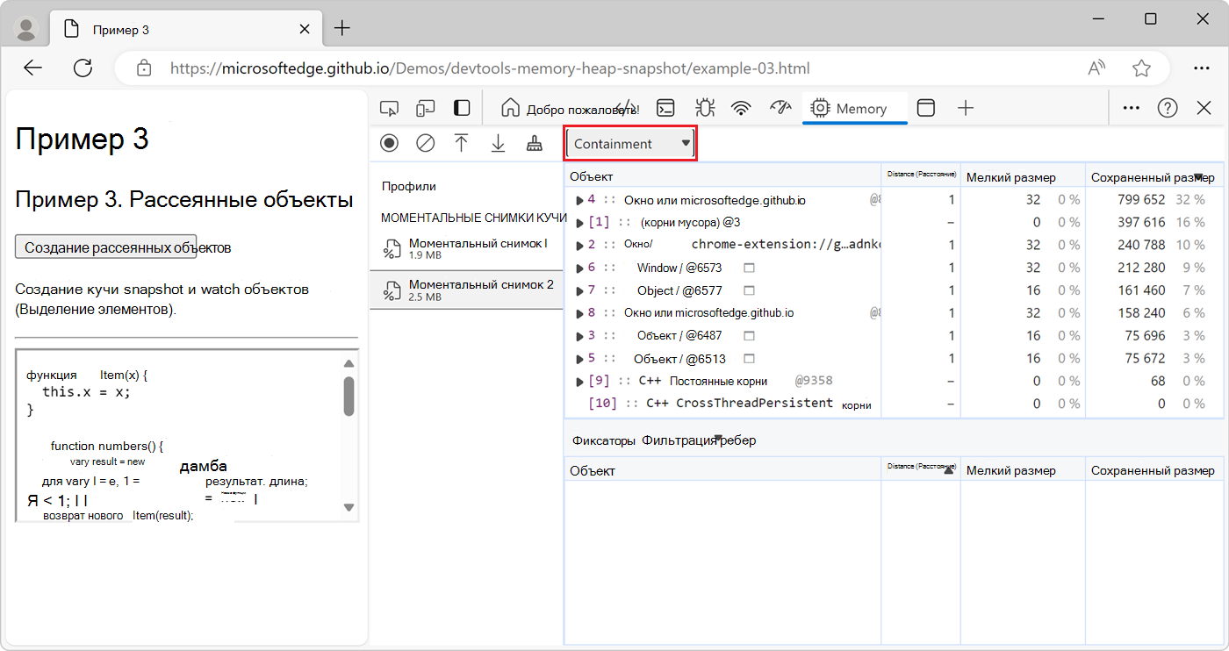Click the load profile upload icon
Image resolution: width=1229 pixels, height=651 pixels.
point(462,143)
